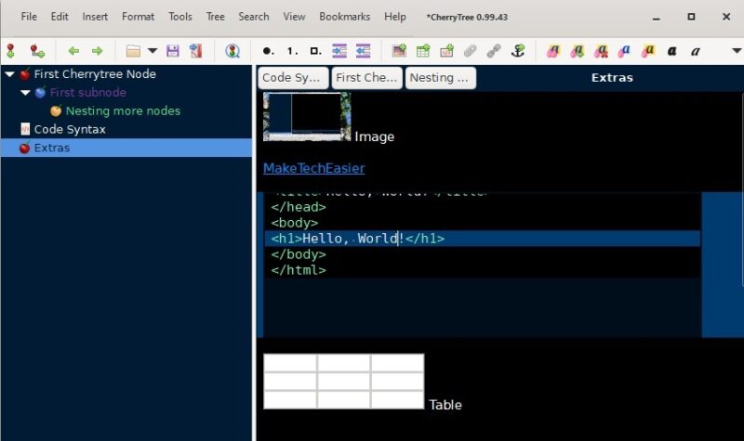Set to-do checkbox list formatting
The height and width of the screenshot is (441, 744).
315,51
